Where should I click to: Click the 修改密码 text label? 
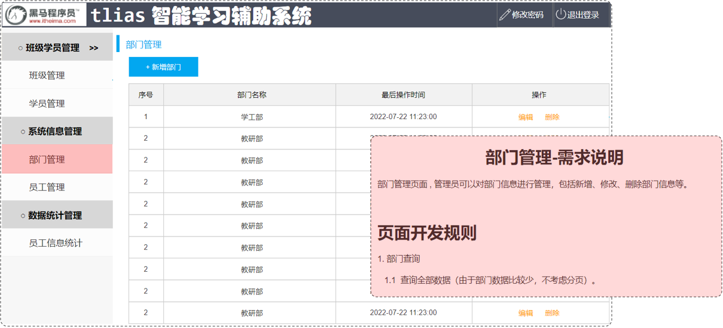click(527, 15)
